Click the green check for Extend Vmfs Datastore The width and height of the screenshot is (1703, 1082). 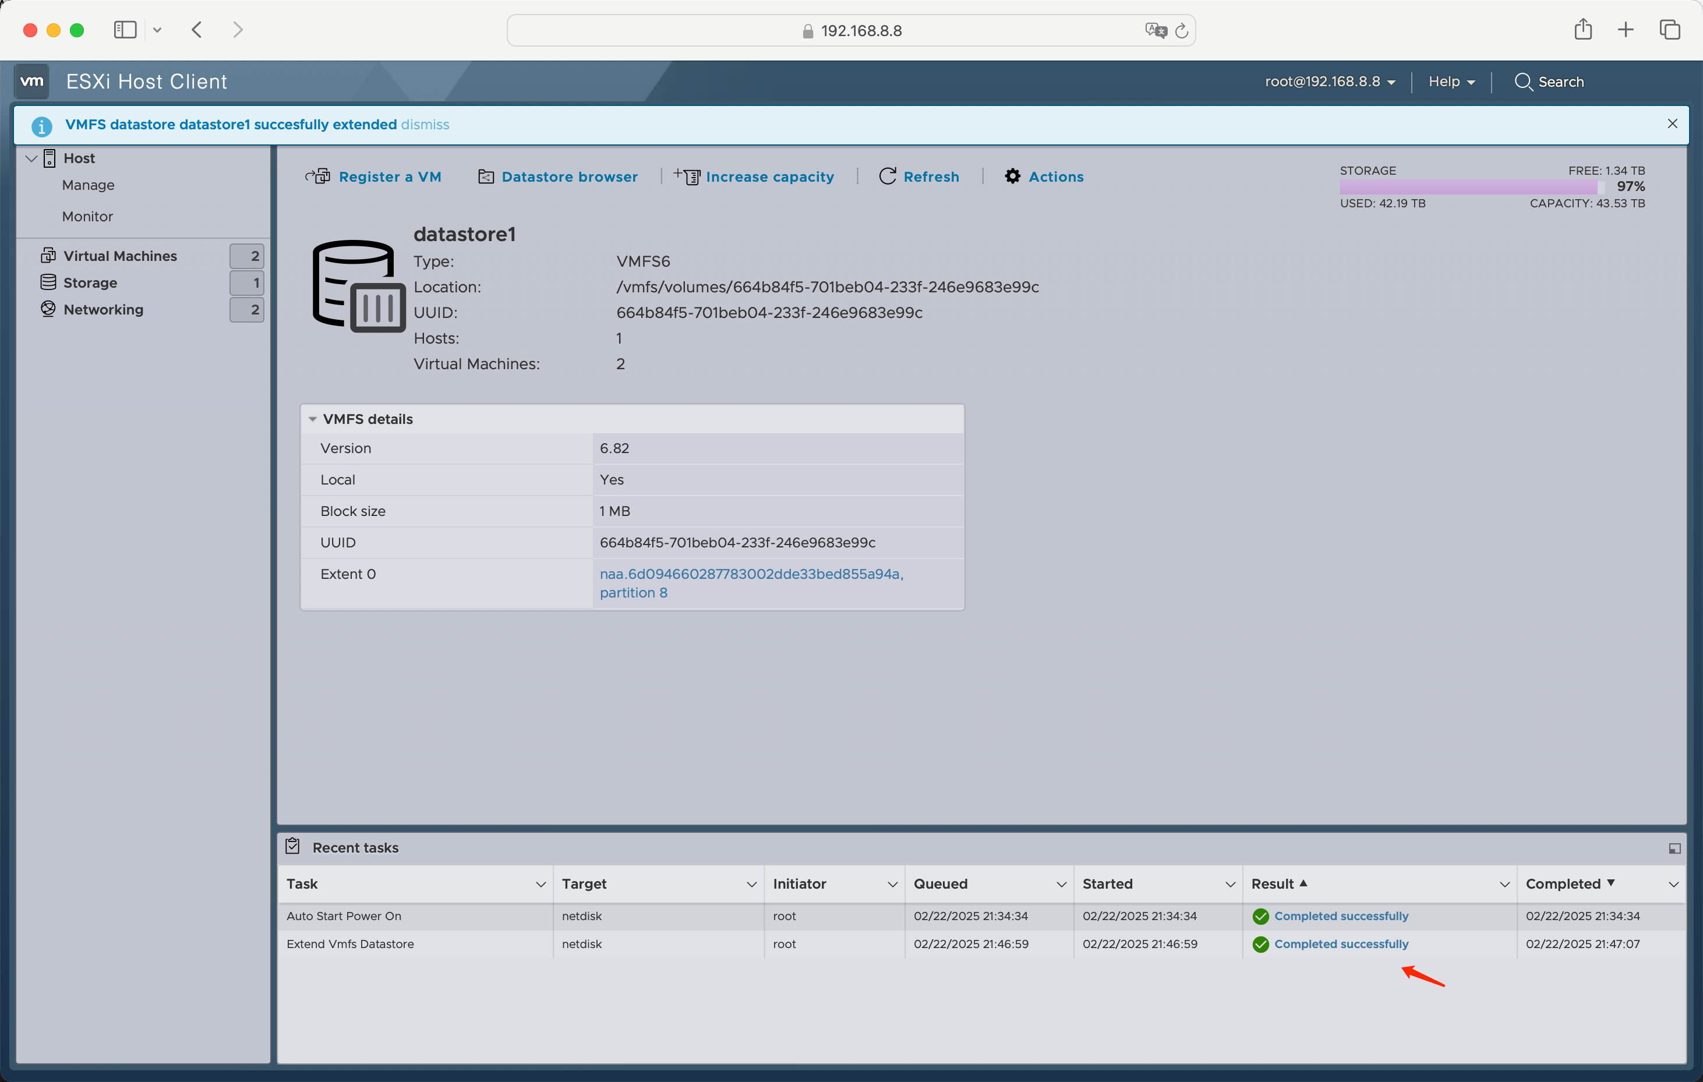point(1260,944)
